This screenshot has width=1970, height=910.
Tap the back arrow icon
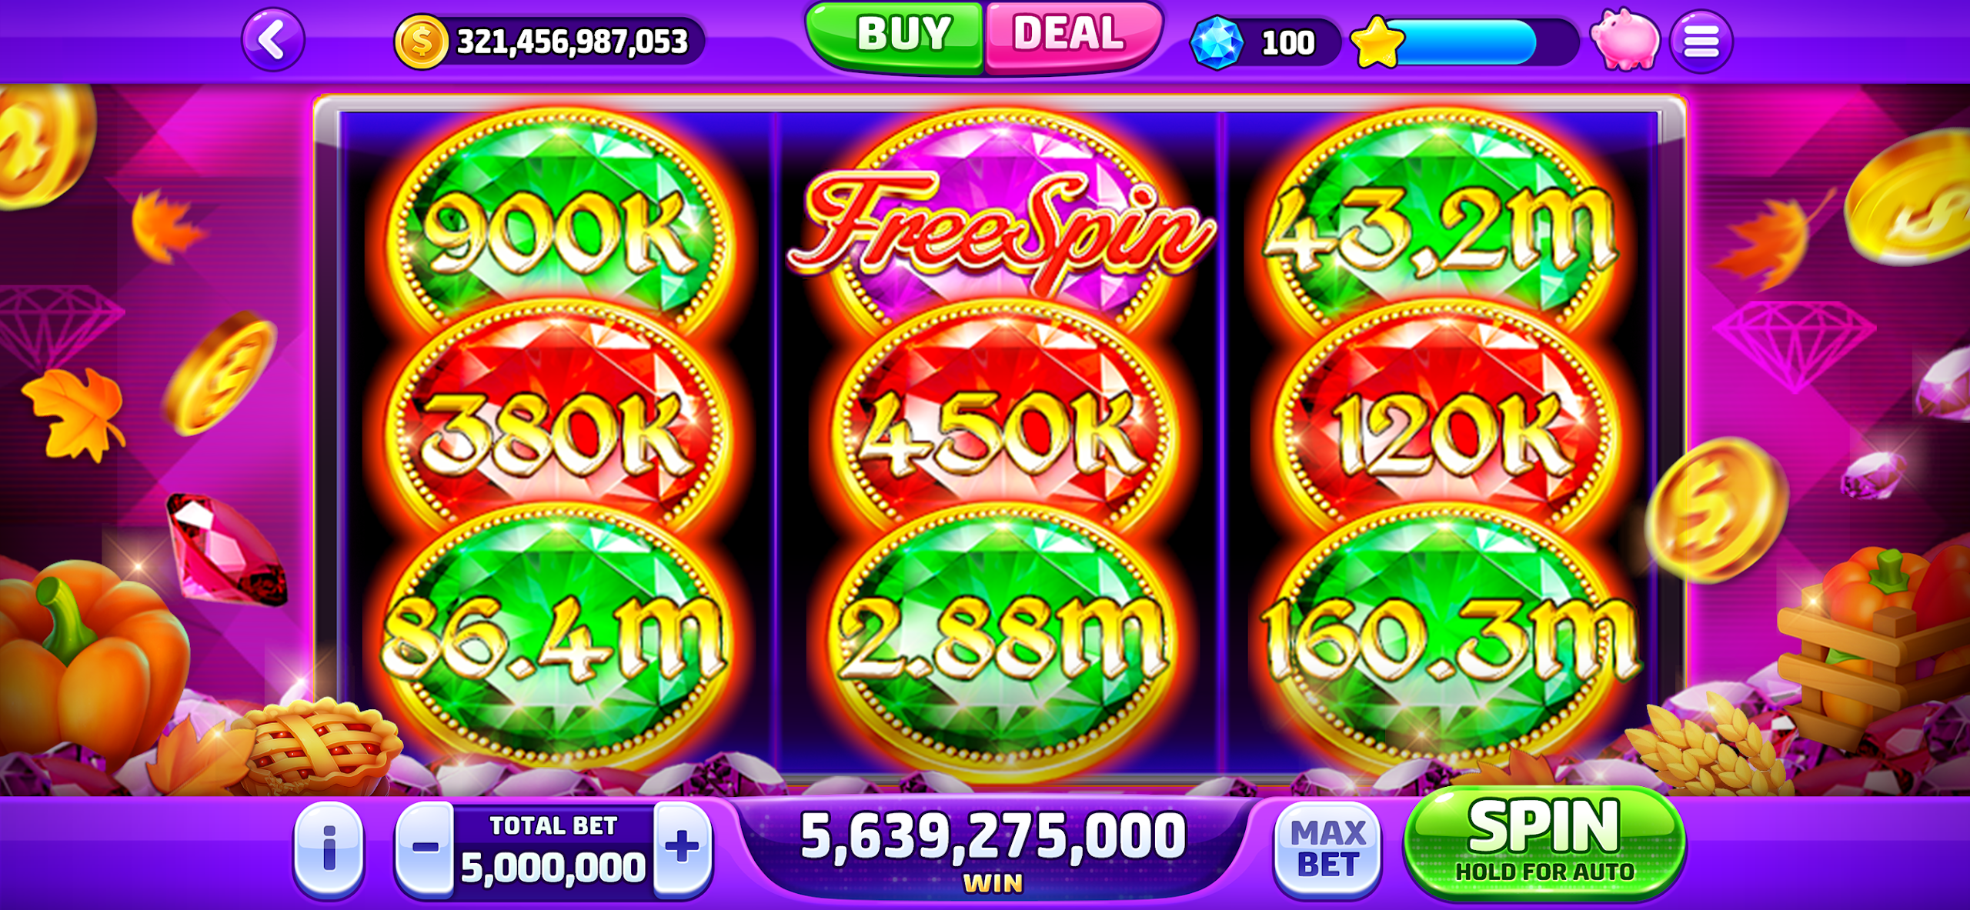coord(273,40)
